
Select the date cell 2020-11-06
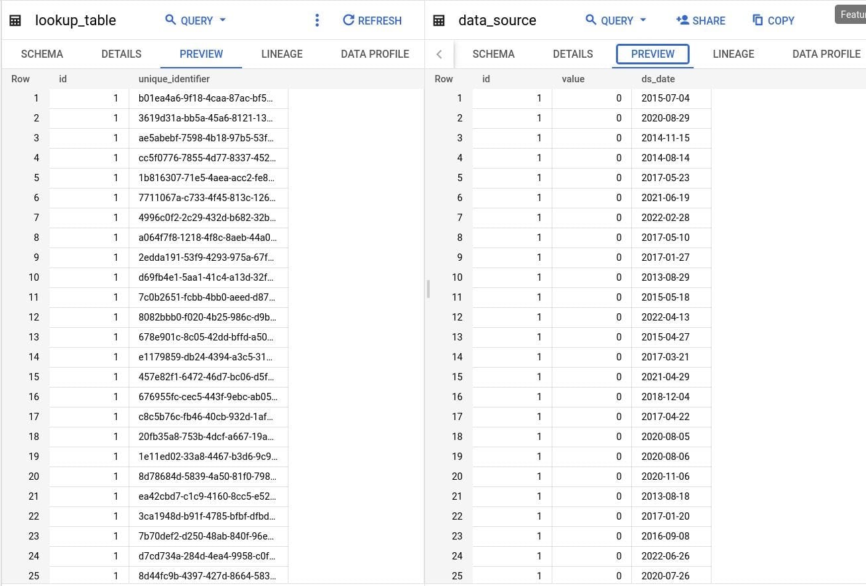click(671, 476)
